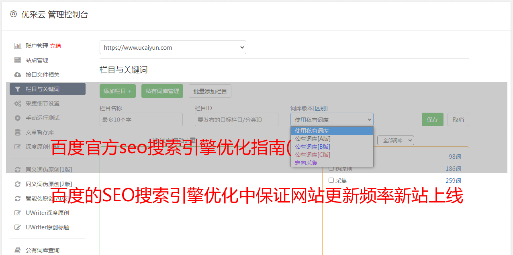513x255 pixels.
Task: Select 公有词库[B版] option
Action: [332, 147]
